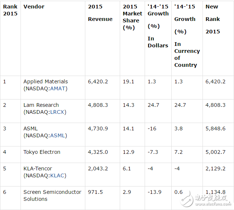Click the Tokyo Electron vendor cell
234x210 pixels.
point(42,152)
